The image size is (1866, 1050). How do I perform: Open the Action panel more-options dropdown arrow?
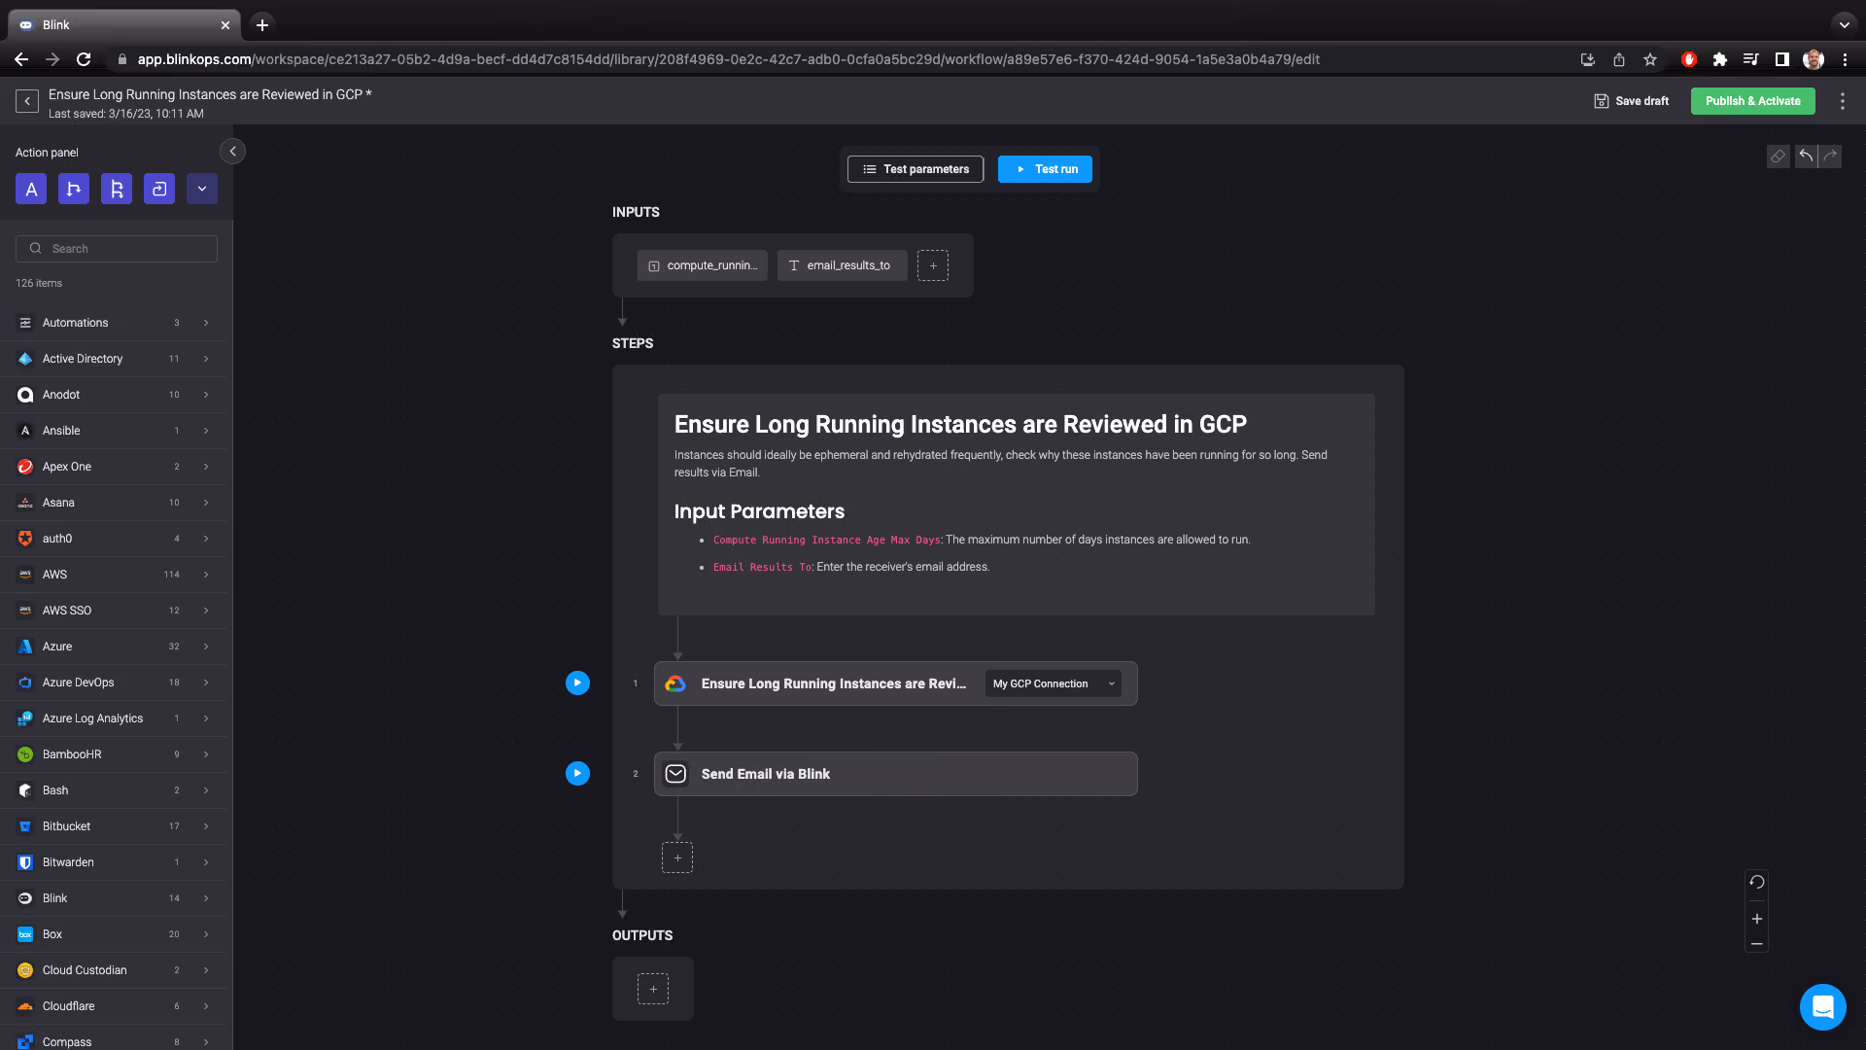tap(202, 189)
